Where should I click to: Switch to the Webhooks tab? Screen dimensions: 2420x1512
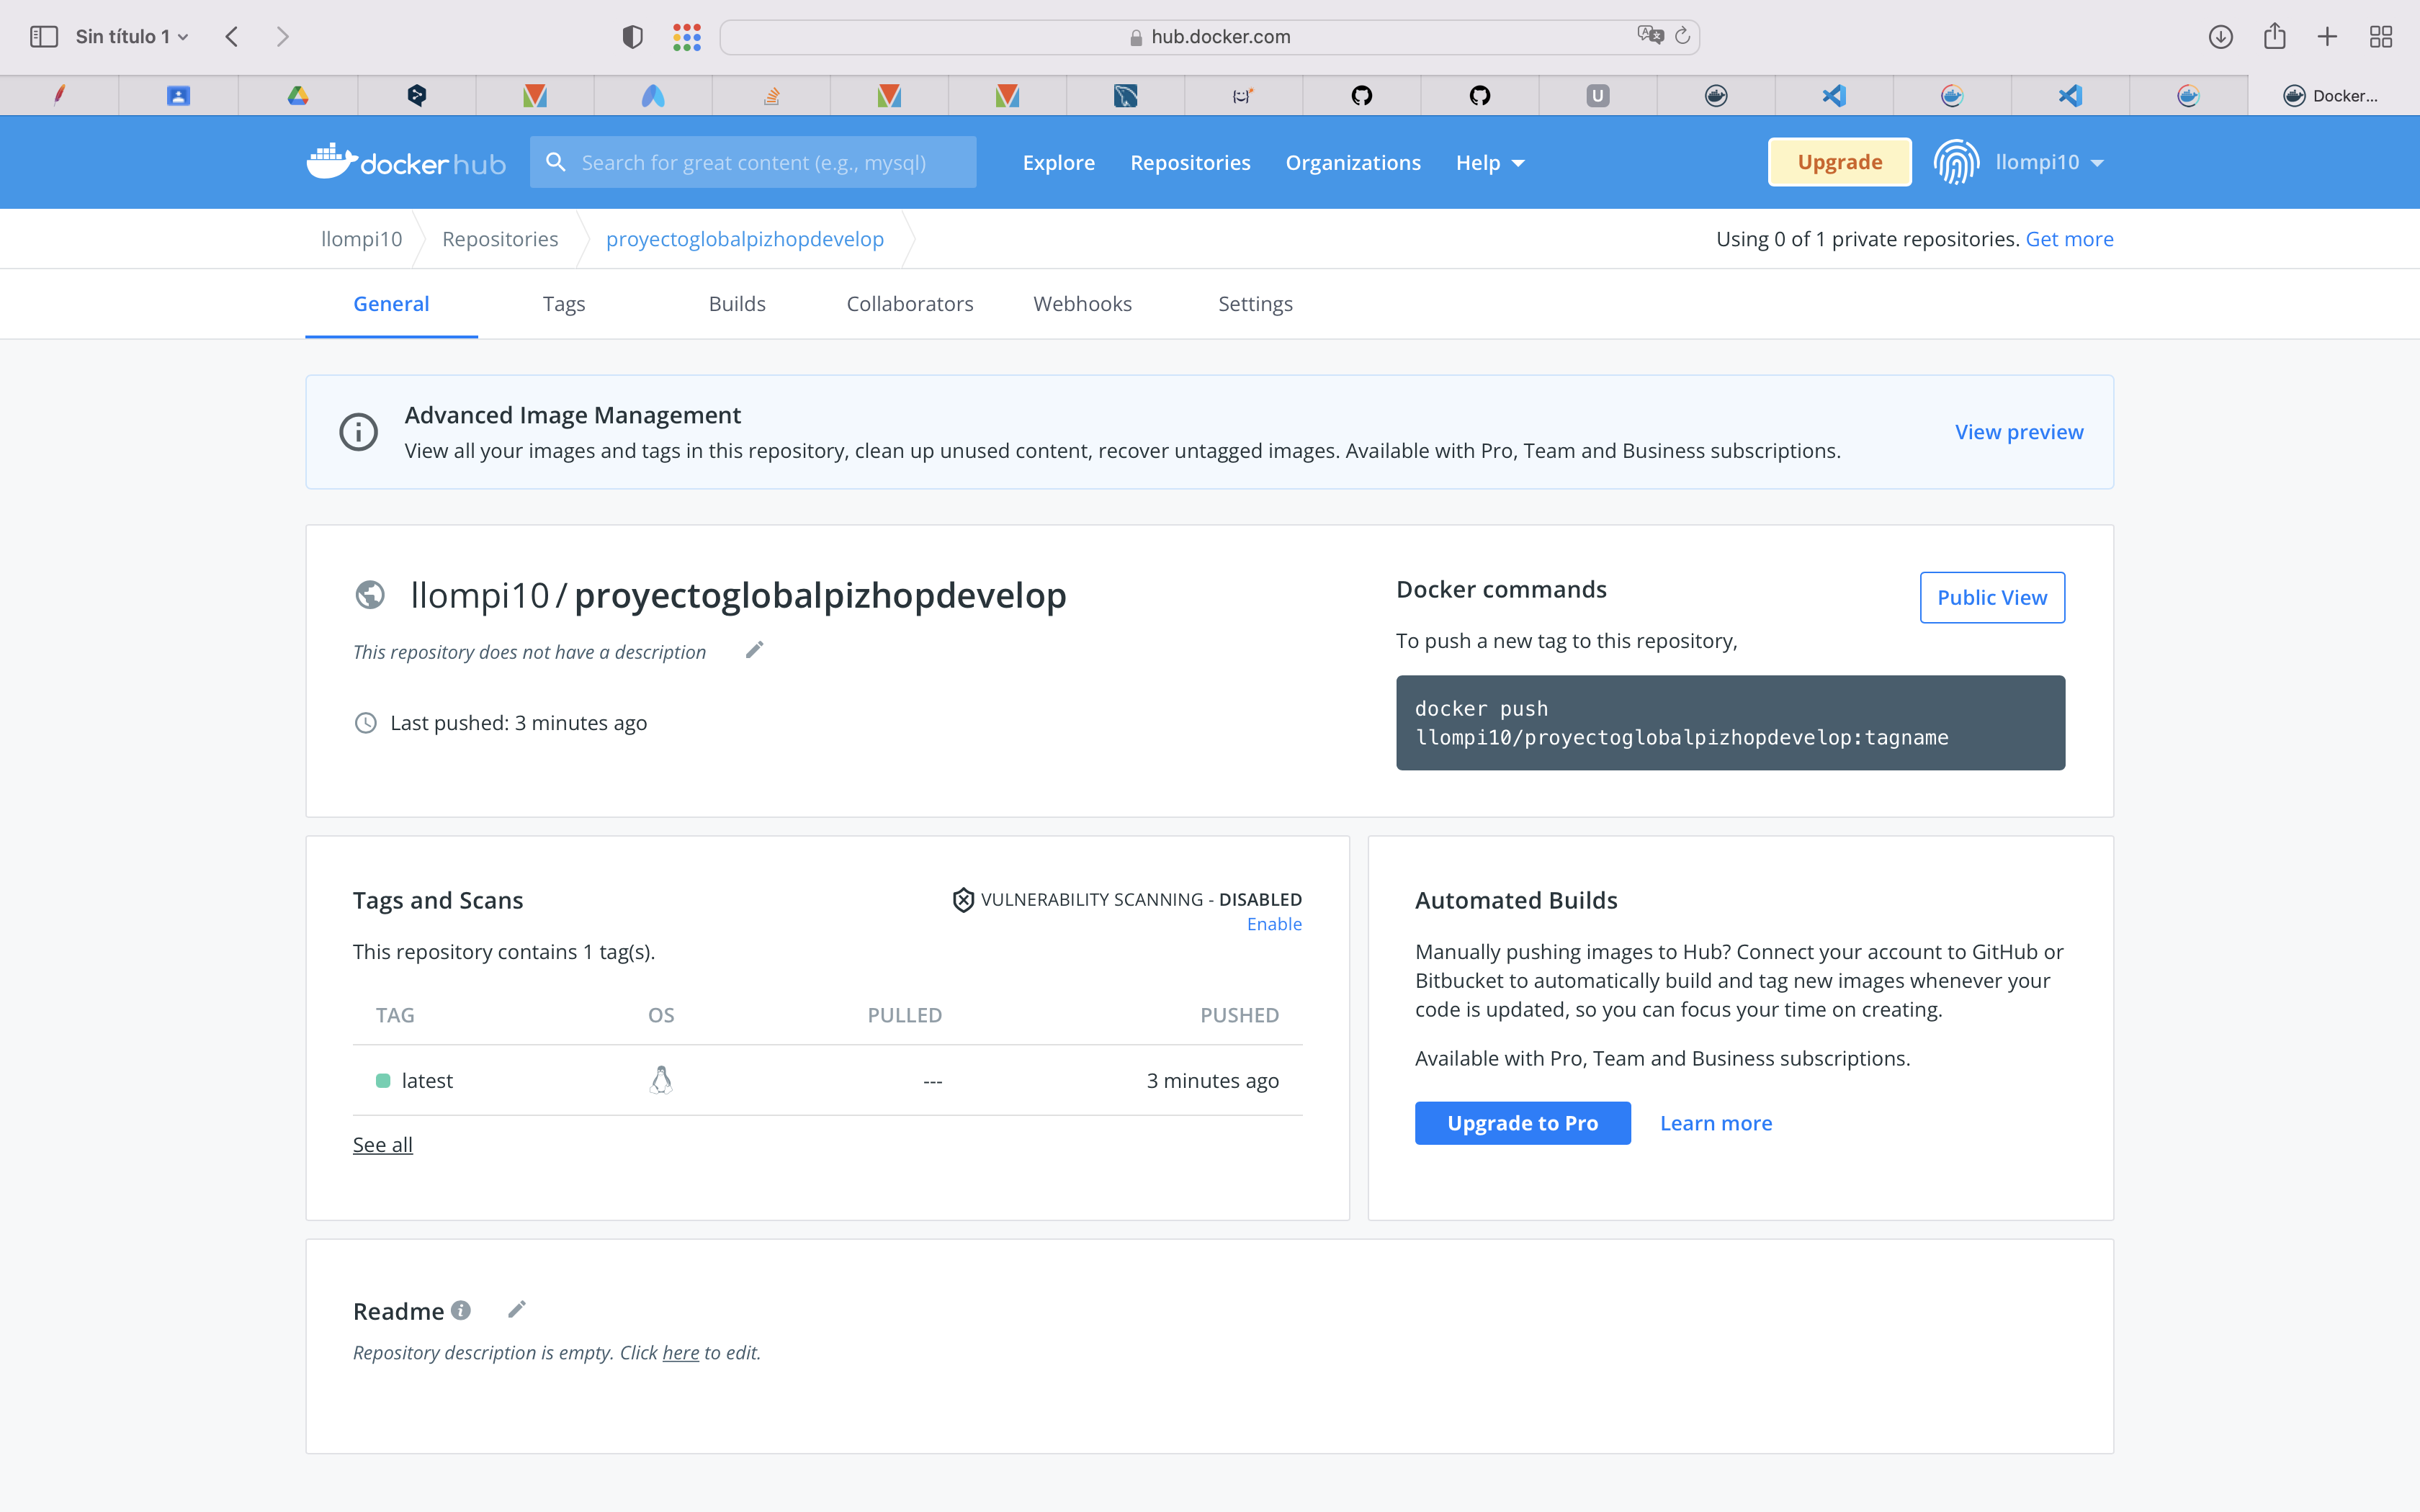[x=1082, y=303]
